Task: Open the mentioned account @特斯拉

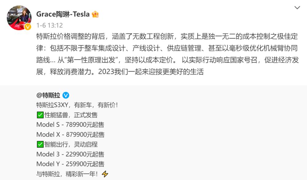Action: tap(48, 95)
